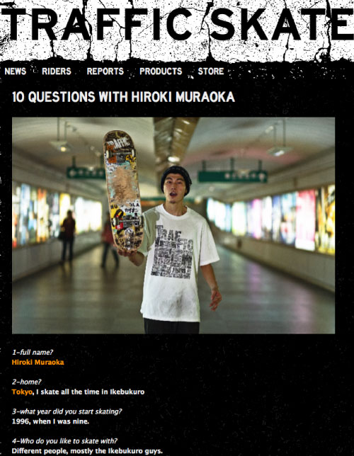
Task: Click the 'Who do you like to skate with?' question
Action: [64, 441]
